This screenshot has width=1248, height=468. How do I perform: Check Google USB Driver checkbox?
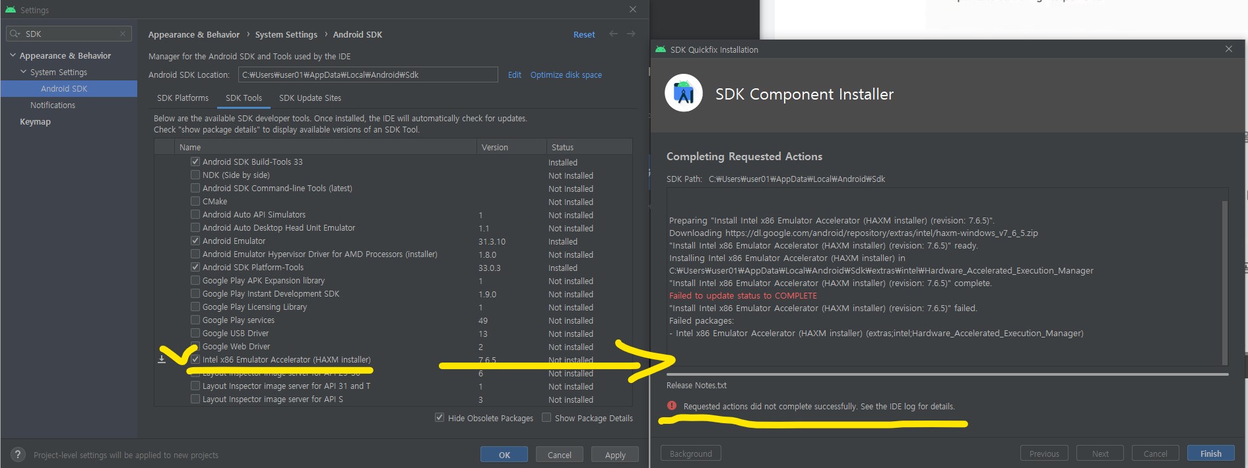coord(195,333)
